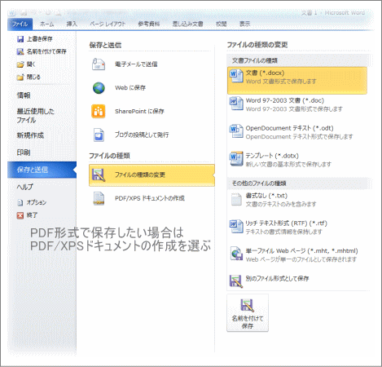Switch to the 表示 tab
The height and width of the screenshot is (367, 382).
click(x=244, y=24)
